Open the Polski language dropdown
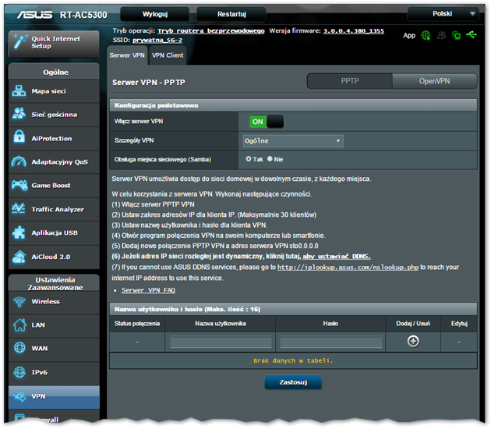This screenshot has height=429, width=491. click(x=443, y=14)
